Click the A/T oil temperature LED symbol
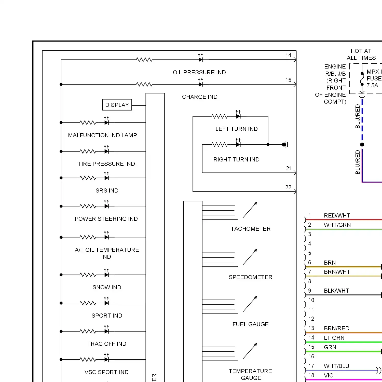Viewport: 382px width, 382px height. click(x=106, y=236)
